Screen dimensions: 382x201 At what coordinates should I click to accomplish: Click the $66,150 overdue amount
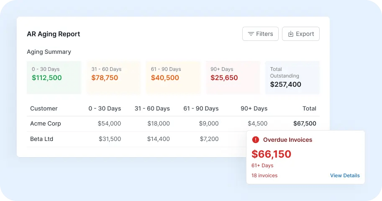click(x=272, y=154)
